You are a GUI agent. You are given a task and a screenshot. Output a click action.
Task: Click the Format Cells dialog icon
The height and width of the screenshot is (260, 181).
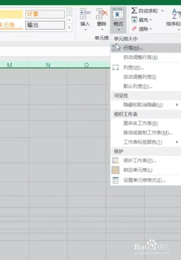point(116,180)
